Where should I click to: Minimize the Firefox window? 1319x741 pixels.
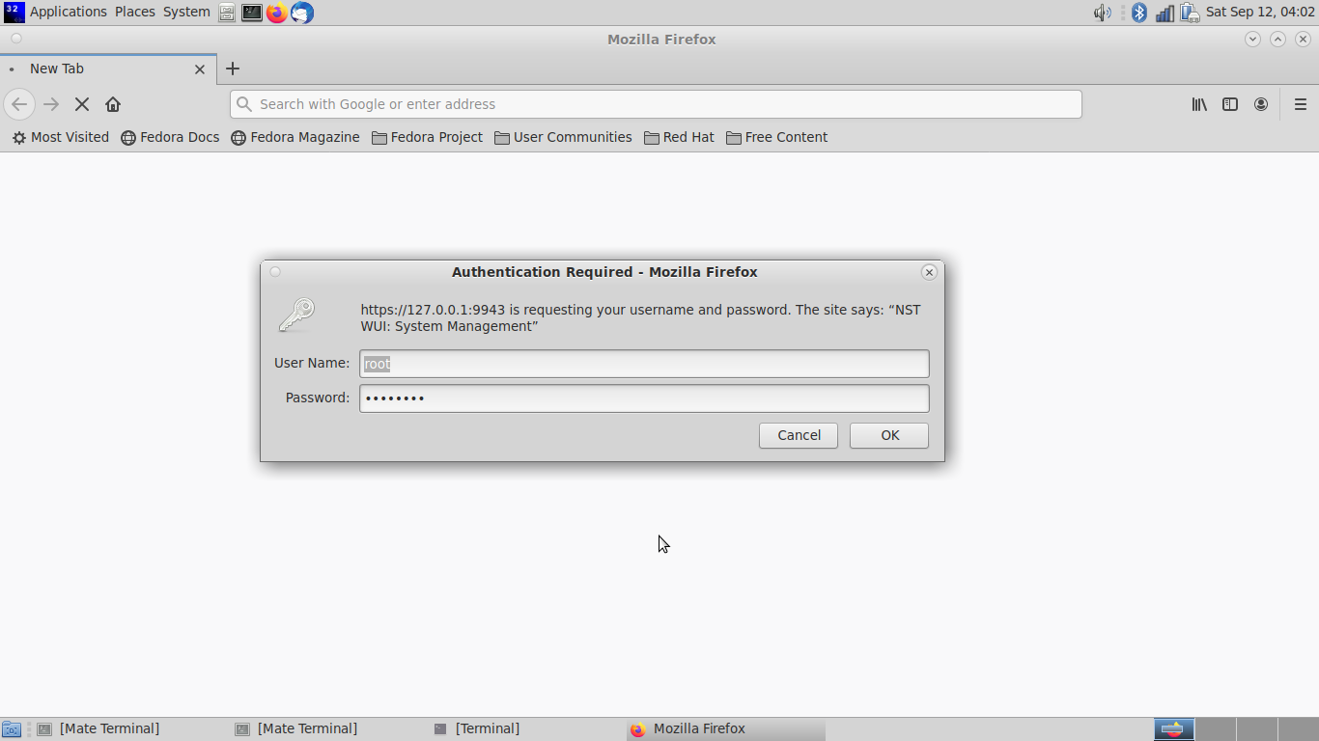(x=1252, y=40)
